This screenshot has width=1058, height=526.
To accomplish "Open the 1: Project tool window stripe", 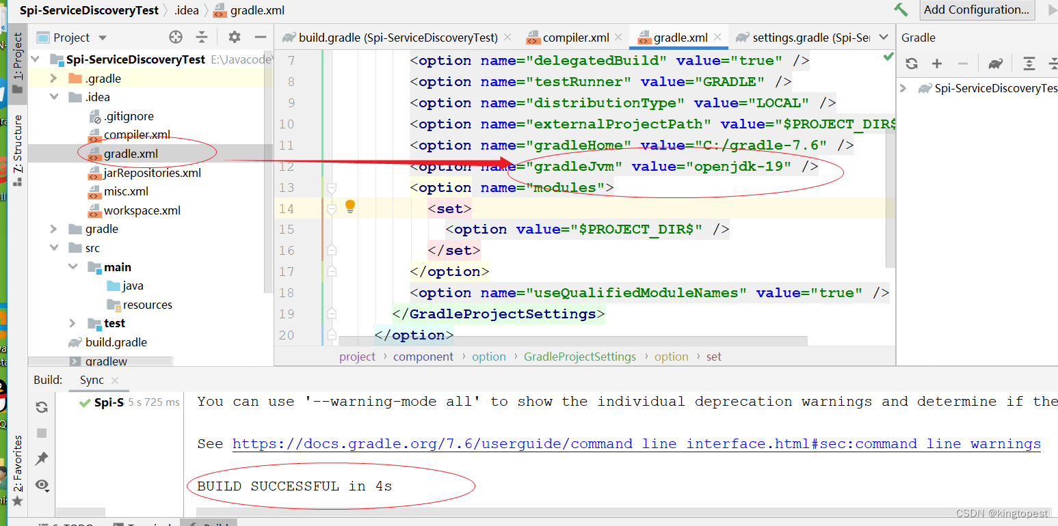I will pyautogui.click(x=18, y=63).
